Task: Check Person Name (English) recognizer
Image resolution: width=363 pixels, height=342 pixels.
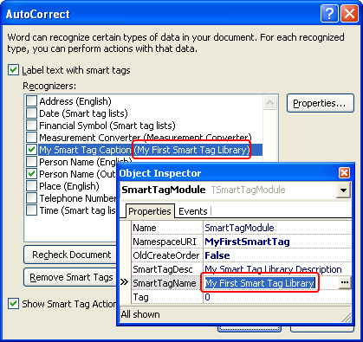Action: coord(31,162)
